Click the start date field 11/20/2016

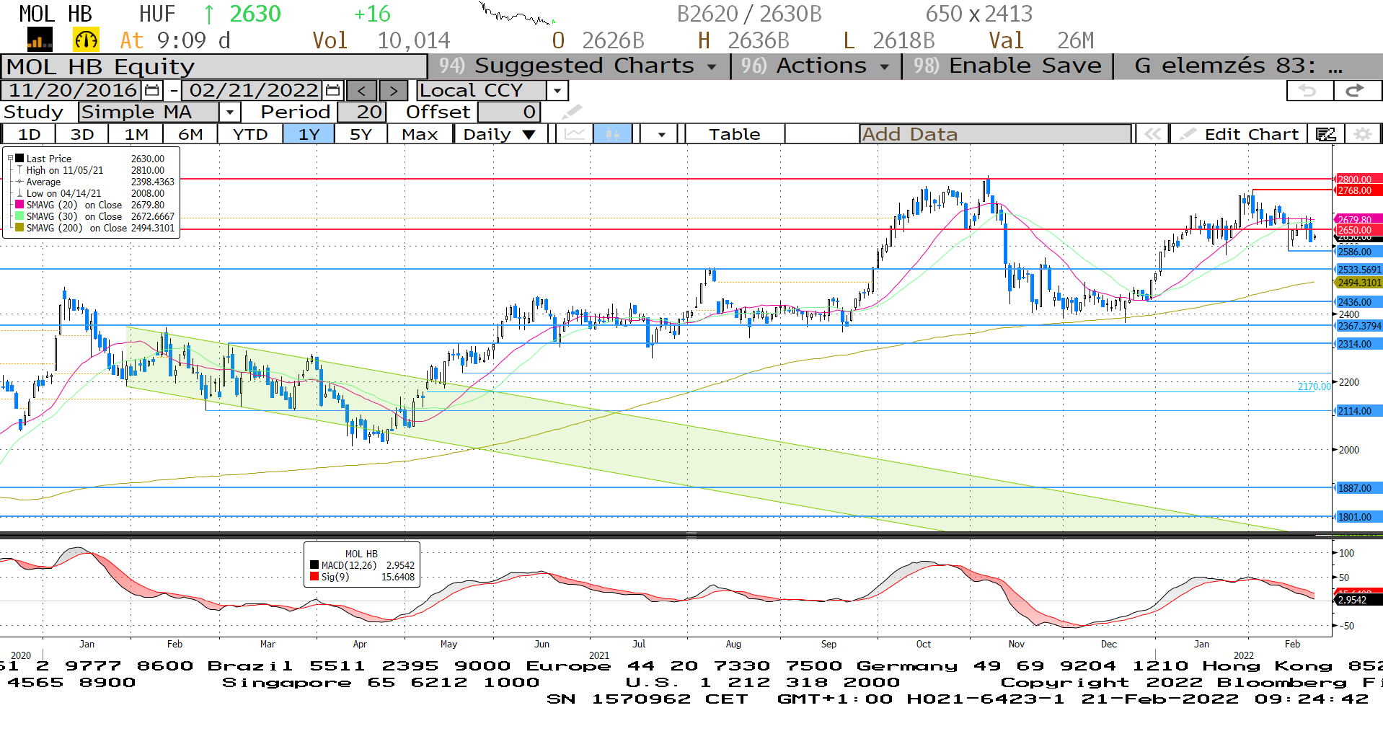[x=73, y=90]
